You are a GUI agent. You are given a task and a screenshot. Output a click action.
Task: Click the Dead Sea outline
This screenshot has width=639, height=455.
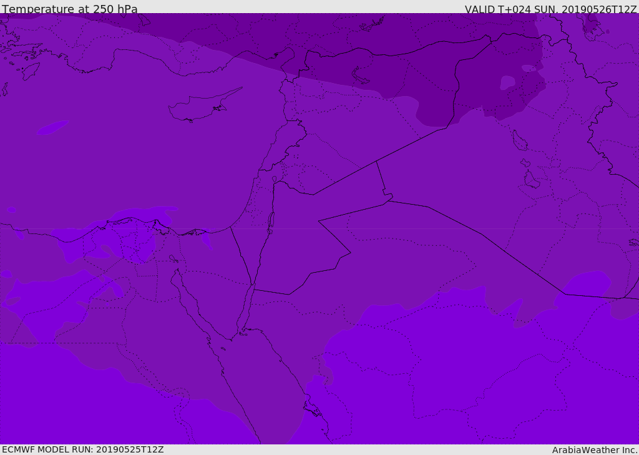271,223
